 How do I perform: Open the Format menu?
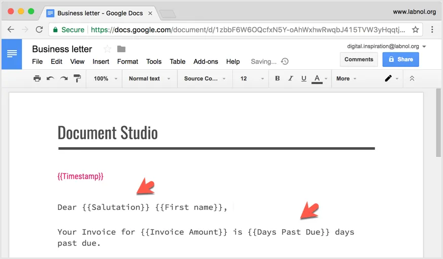pos(128,61)
